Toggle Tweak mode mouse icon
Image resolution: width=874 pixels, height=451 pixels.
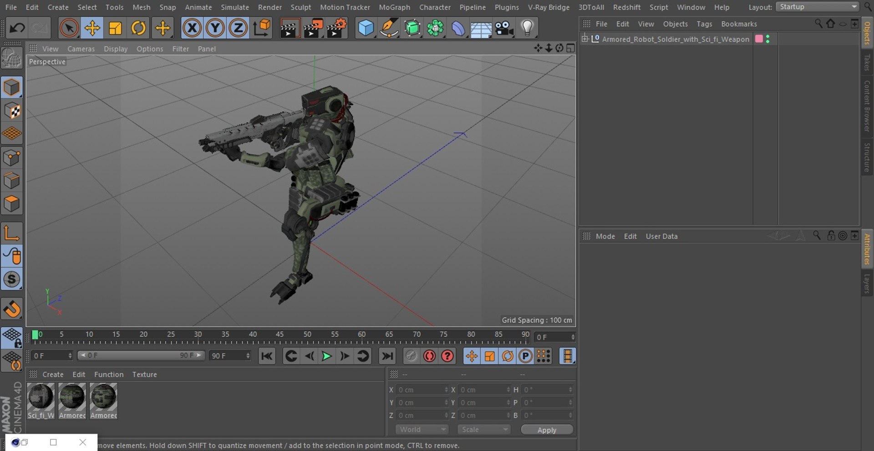coord(12,256)
